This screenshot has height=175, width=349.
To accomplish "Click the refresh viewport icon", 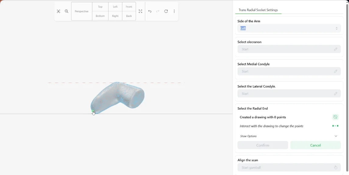I will tap(166, 11).
